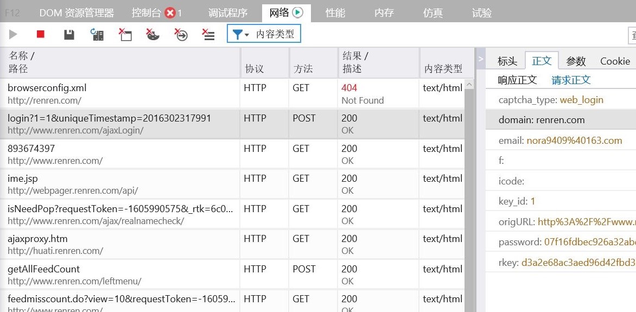636x312 pixels.
Task: Click the green play indicator on 网络 tab
Action: (x=298, y=12)
